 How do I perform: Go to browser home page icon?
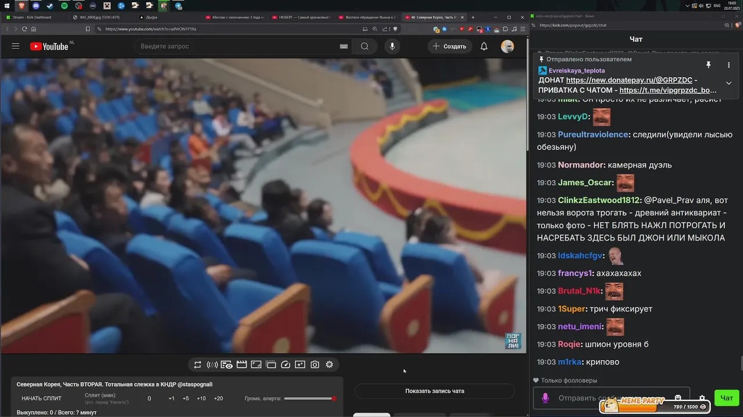point(33,29)
